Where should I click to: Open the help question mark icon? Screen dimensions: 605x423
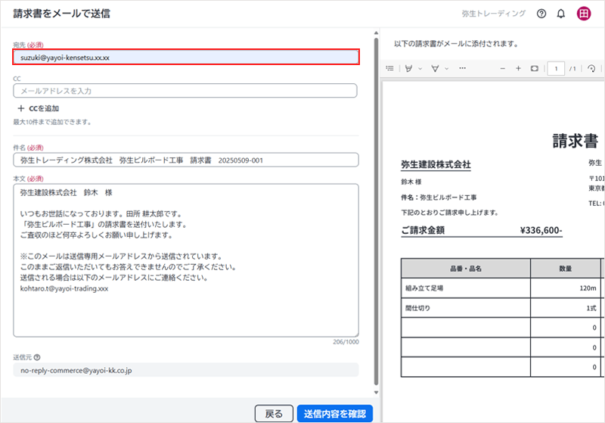[x=541, y=14]
